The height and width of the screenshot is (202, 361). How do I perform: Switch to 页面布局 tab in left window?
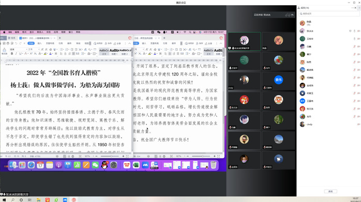click(x=50, y=43)
